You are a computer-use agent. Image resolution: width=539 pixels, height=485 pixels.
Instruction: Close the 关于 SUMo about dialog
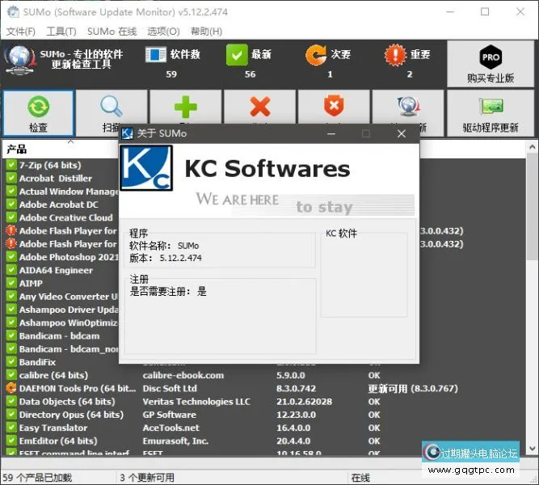[402, 133]
